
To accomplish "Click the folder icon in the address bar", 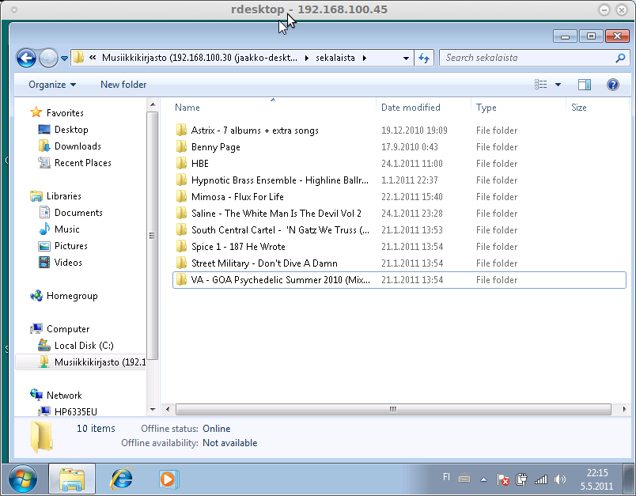I will click(x=78, y=58).
